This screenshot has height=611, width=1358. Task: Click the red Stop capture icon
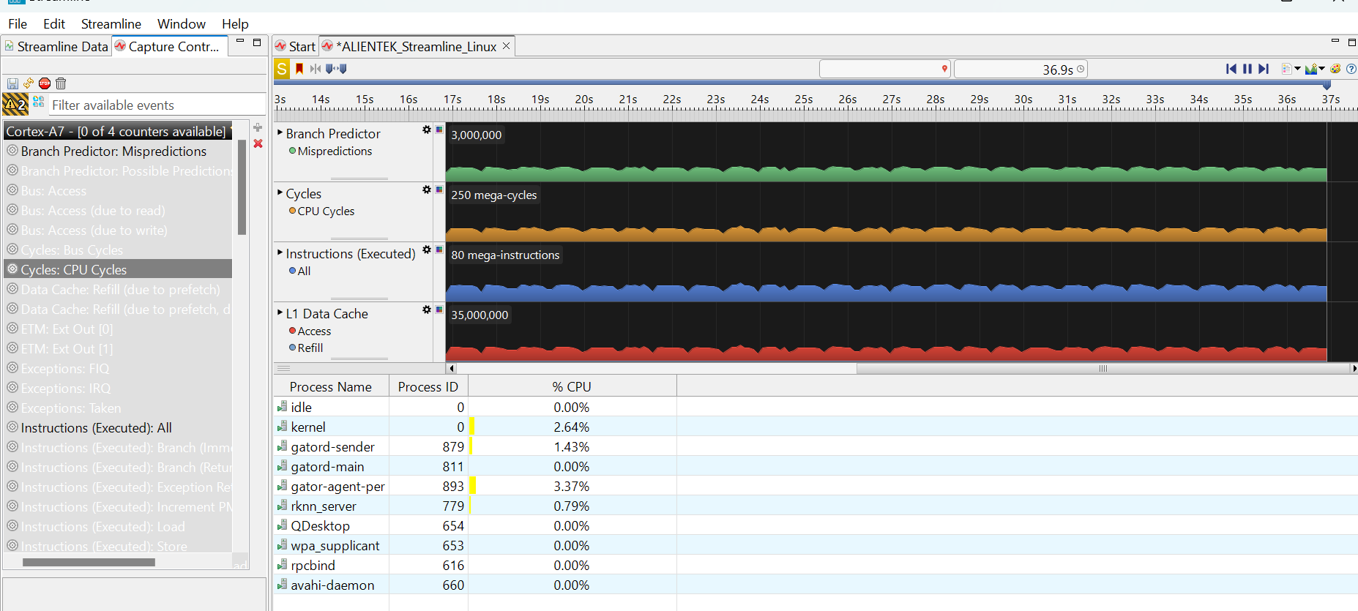coord(45,83)
